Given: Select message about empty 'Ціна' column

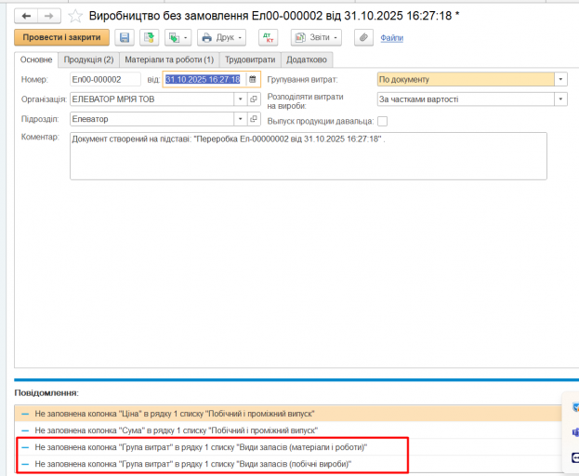Looking at the screenshot, I should [288, 414].
